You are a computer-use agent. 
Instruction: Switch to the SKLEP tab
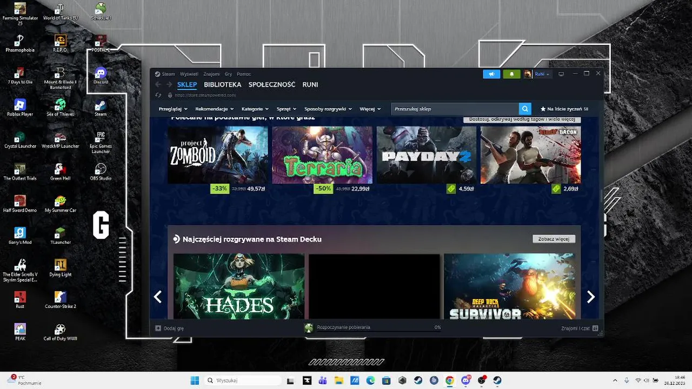[187, 85]
